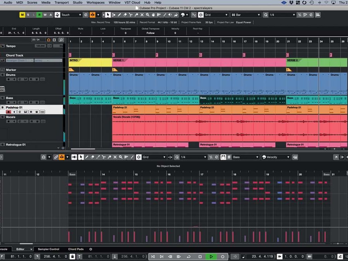Viewport: 348px width, 261px height.
Task: Open the editor in separate window icon
Action: coord(336,157)
